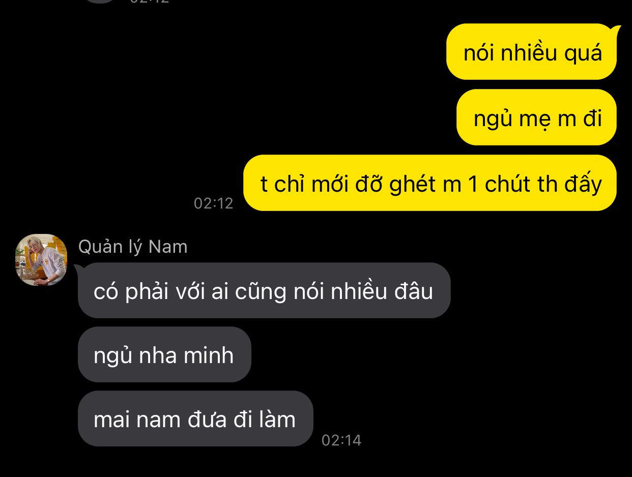Tap the sender name Quản lý Nam
This screenshot has height=477, width=632.
coord(133,247)
